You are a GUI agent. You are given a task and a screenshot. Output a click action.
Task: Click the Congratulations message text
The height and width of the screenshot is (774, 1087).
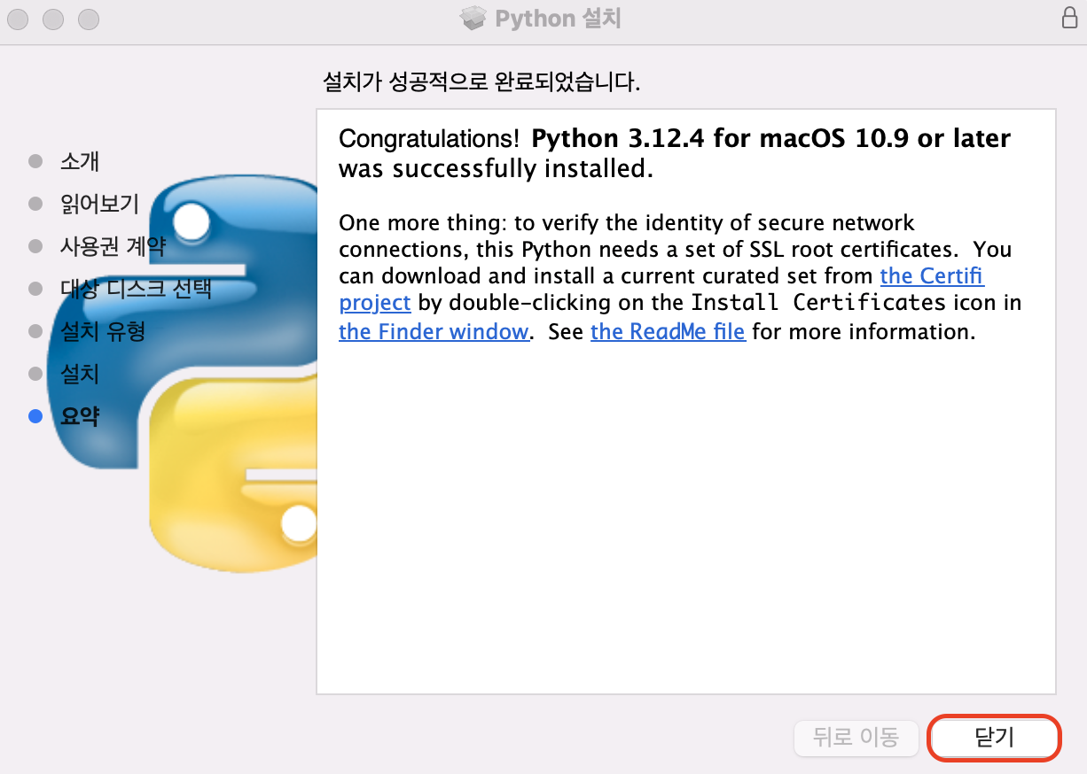tap(675, 153)
